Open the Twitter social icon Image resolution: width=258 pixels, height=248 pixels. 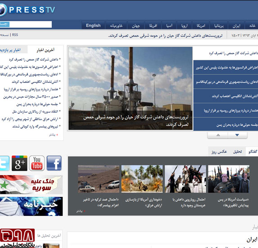[5, 163]
